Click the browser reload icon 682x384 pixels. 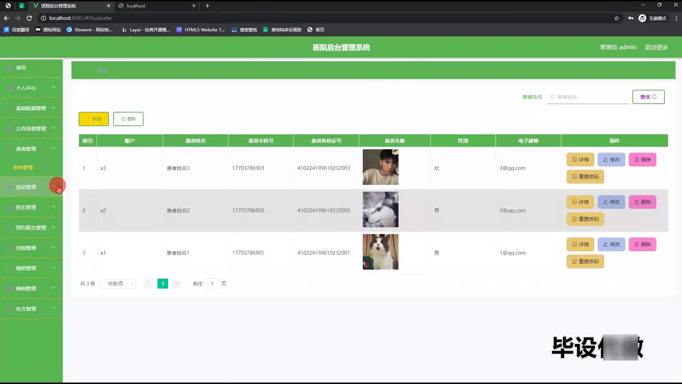tap(29, 18)
